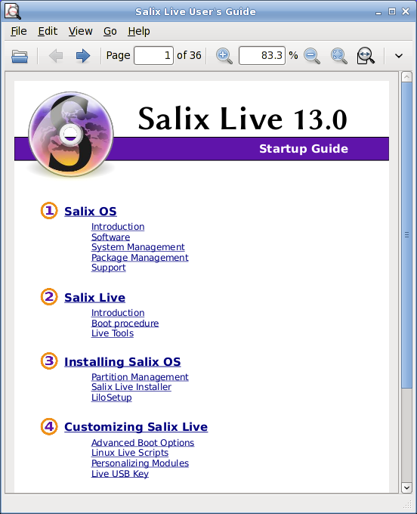Image resolution: width=417 pixels, height=514 pixels.
Task: Open the Boot procedure link
Action: [x=125, y=324]
